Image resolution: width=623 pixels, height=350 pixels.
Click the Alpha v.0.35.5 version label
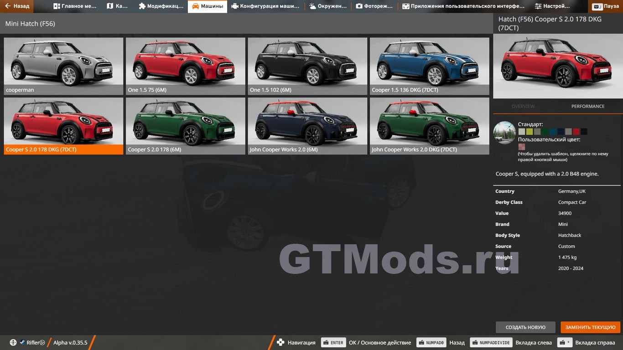pos(70,343)
